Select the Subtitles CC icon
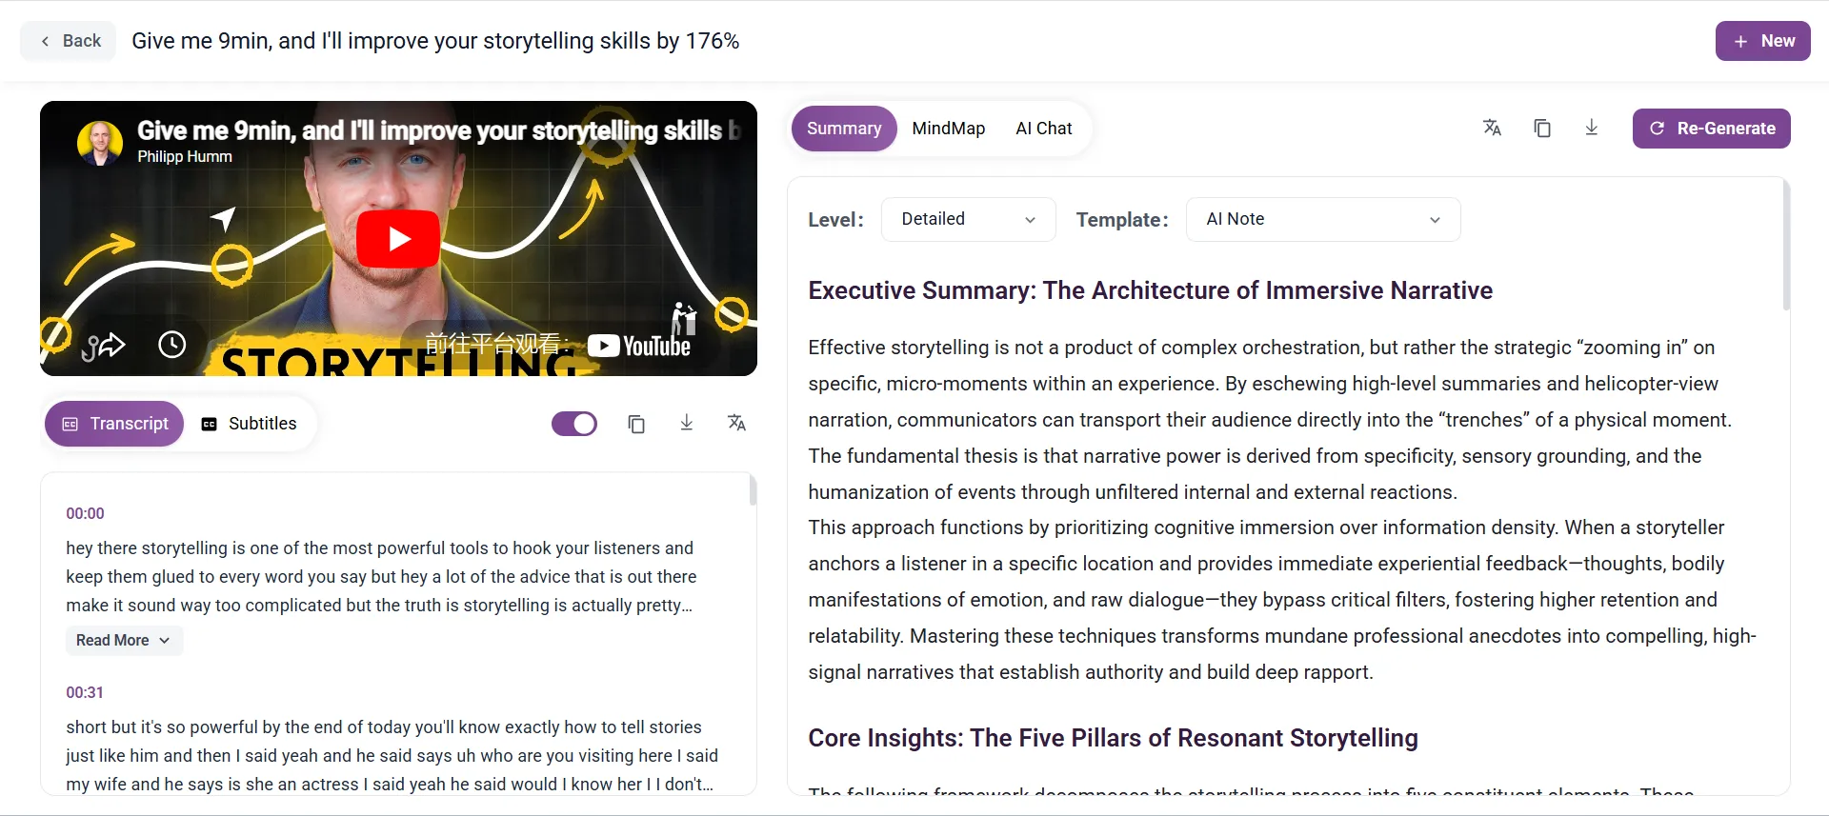Screen dimensions: 1829x816 tap(210, 424)
